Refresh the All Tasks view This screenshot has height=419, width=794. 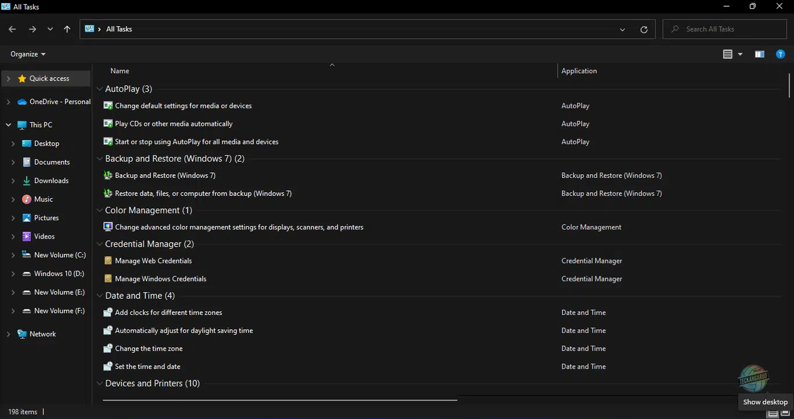tap(644, 29)
